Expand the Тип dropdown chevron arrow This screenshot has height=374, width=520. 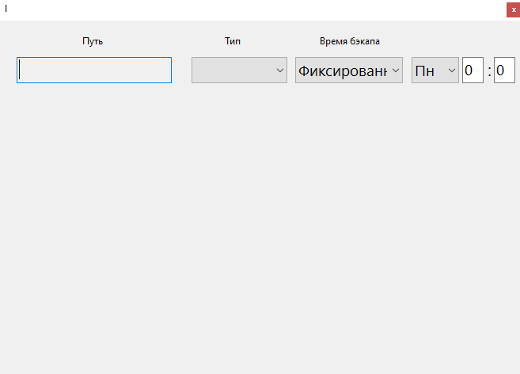click(x=279, y=71)
